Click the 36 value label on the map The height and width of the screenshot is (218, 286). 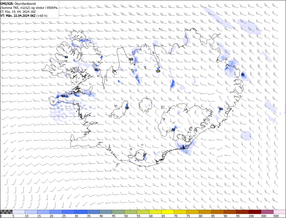(243, 74)
